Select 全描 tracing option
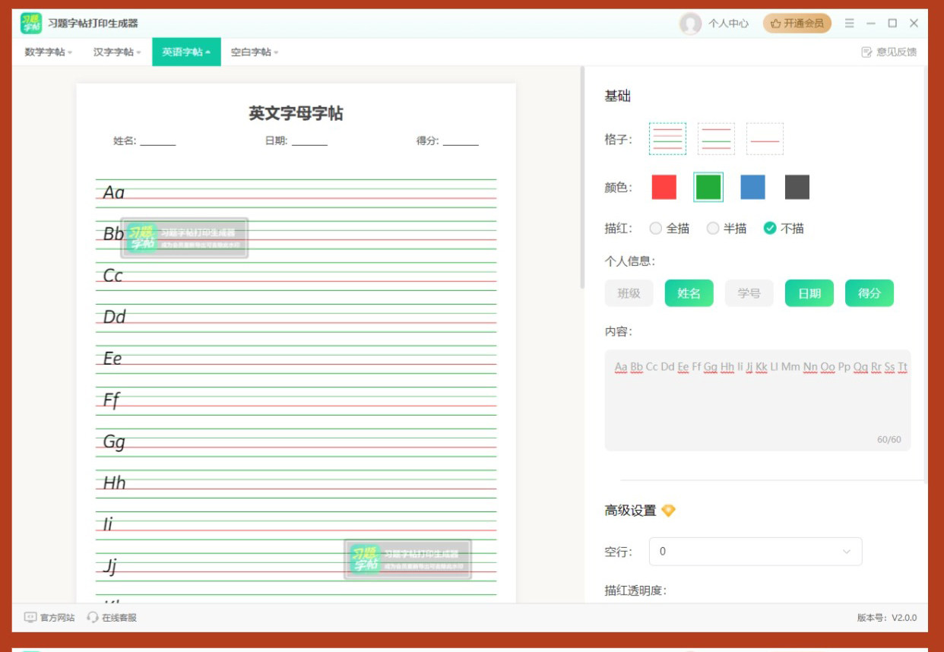944x652 pixels. pyautogui.click(x=670, y=228)
